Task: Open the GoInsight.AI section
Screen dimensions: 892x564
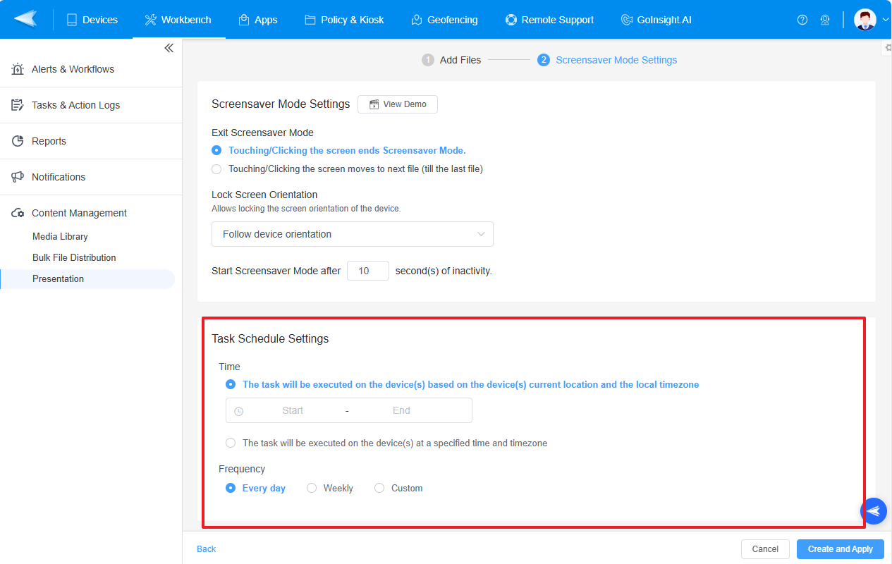Action: pyautogui.click(x=656, y=19)
